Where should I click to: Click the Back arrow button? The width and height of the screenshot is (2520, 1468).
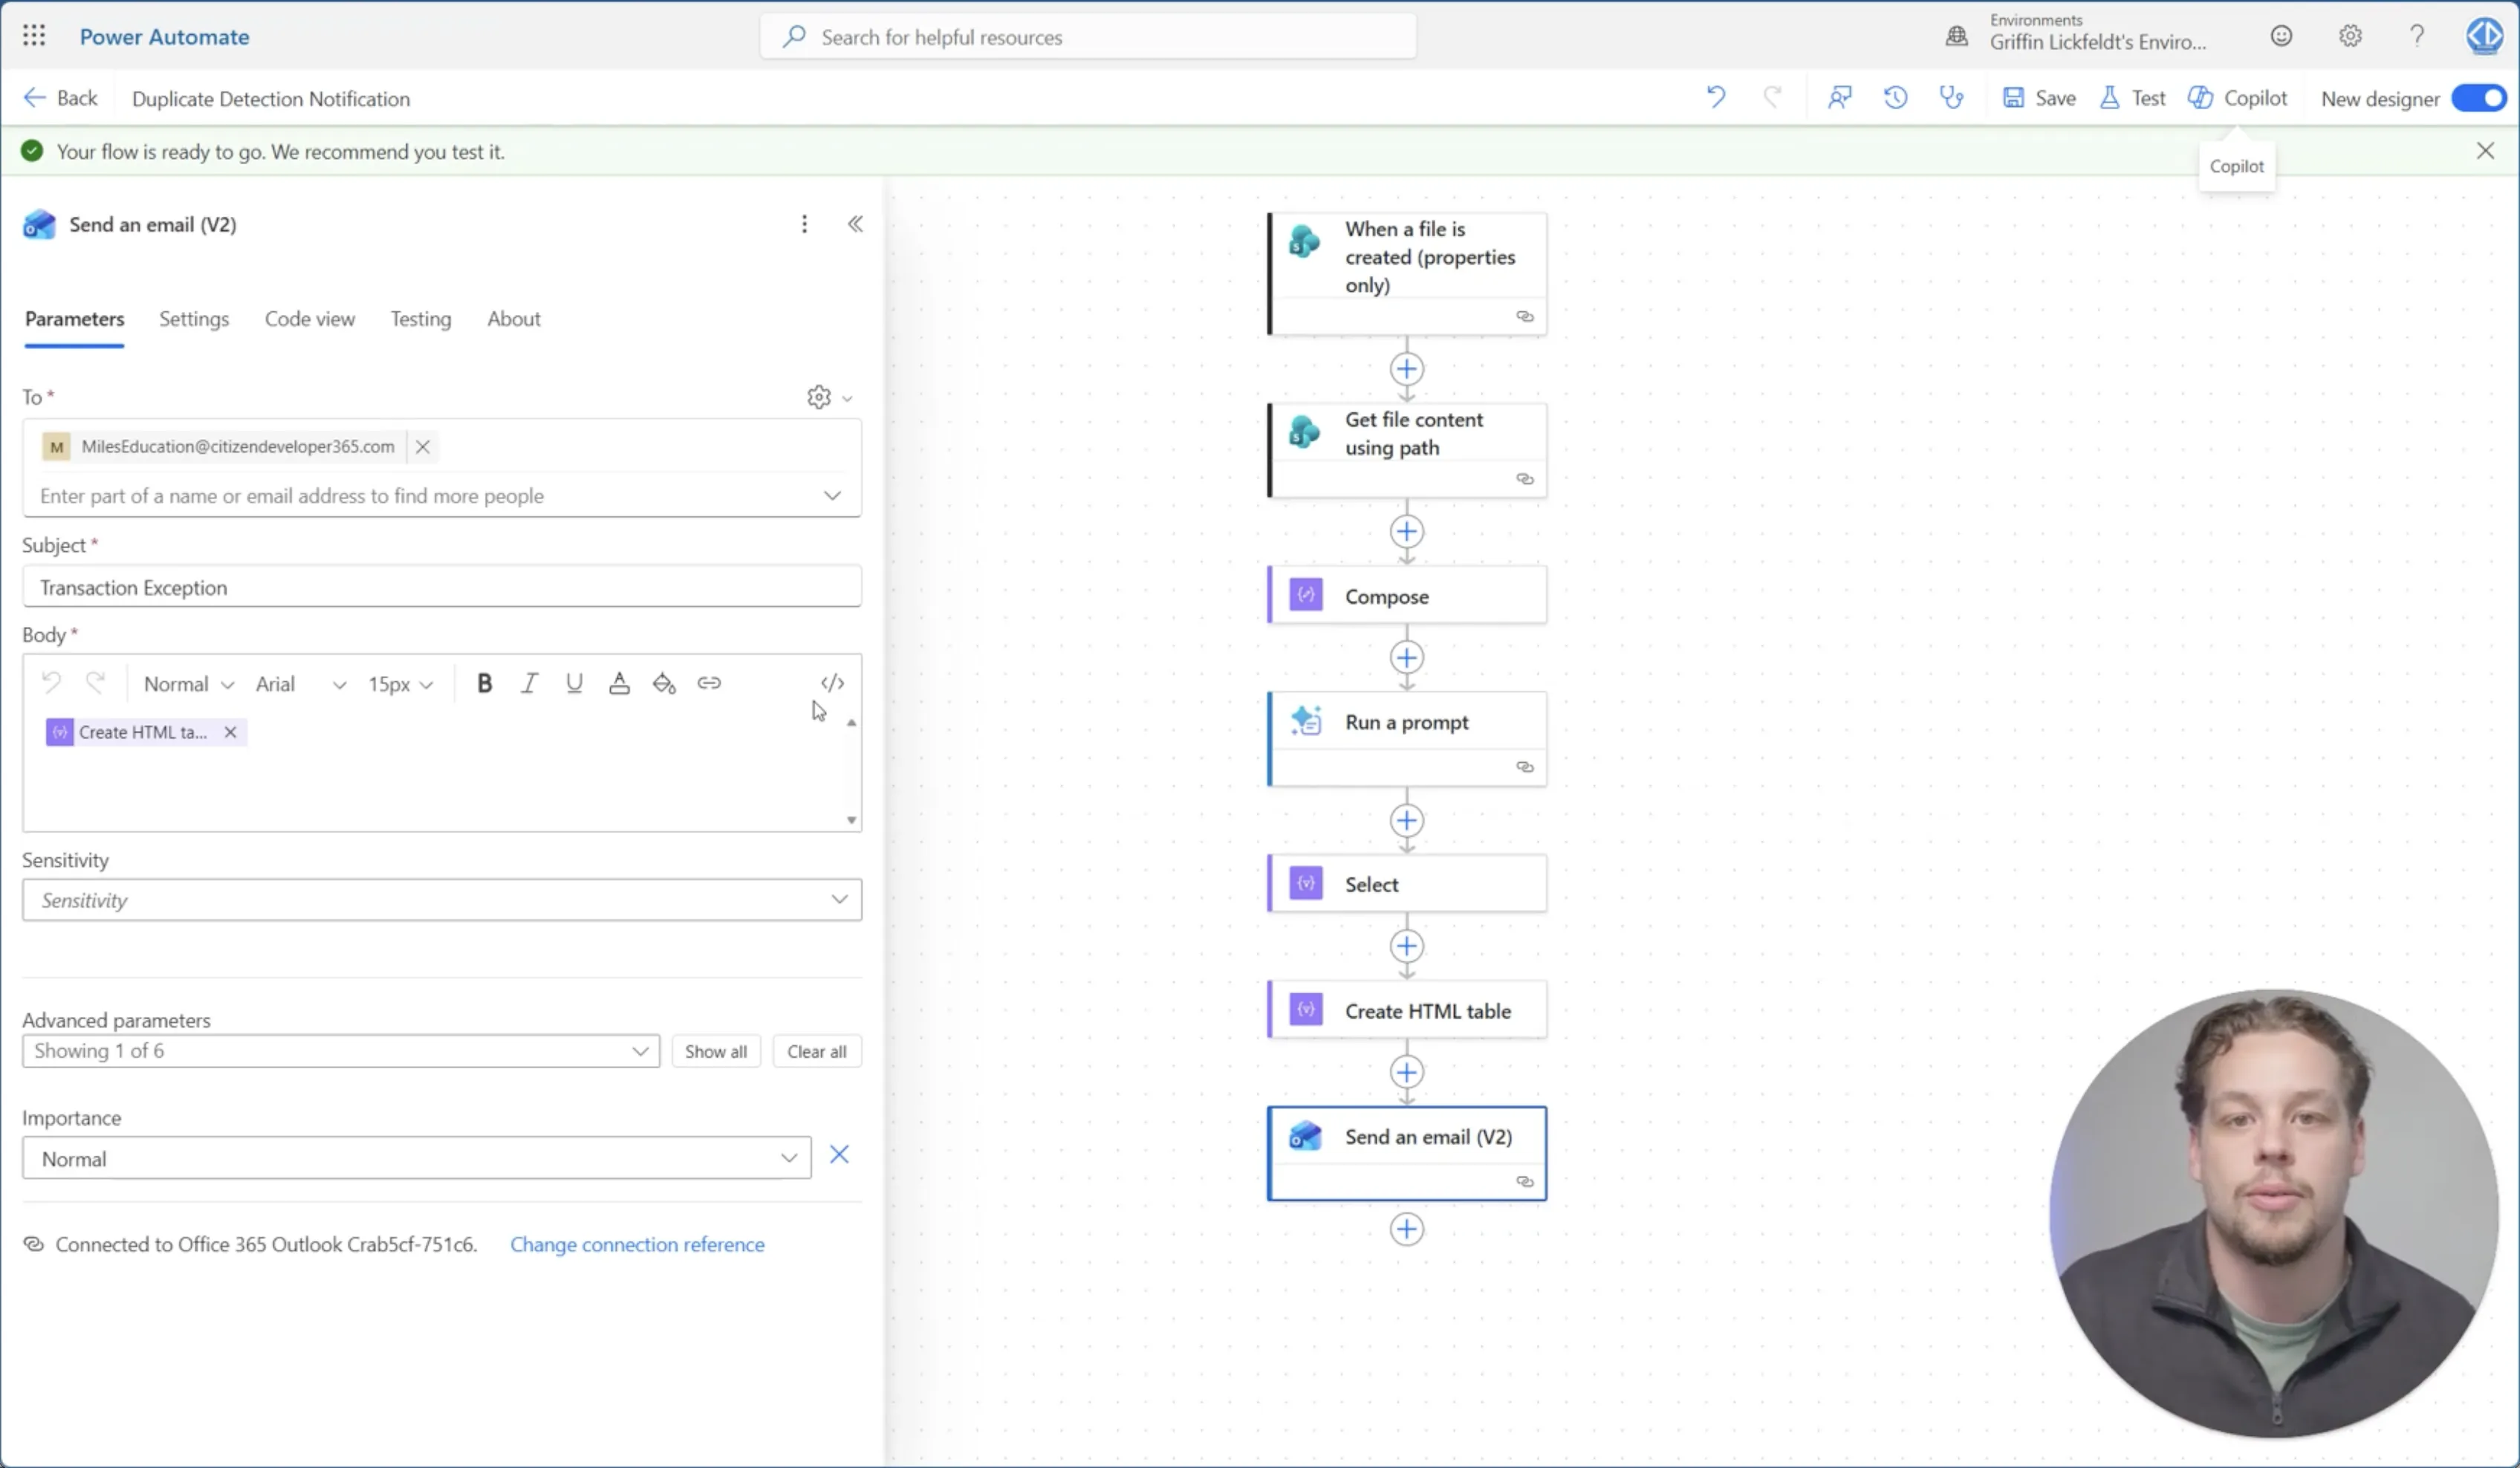coord(60,98)
